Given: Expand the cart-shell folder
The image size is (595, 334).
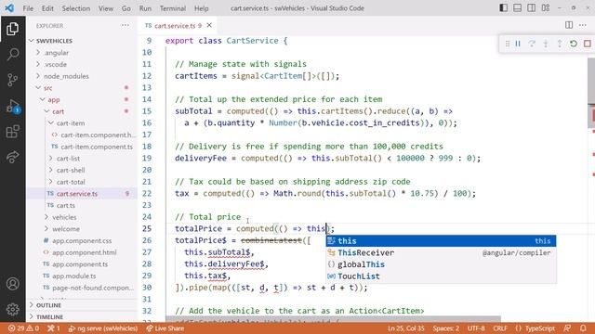Looking at the screenshot, I should point(71,170).
